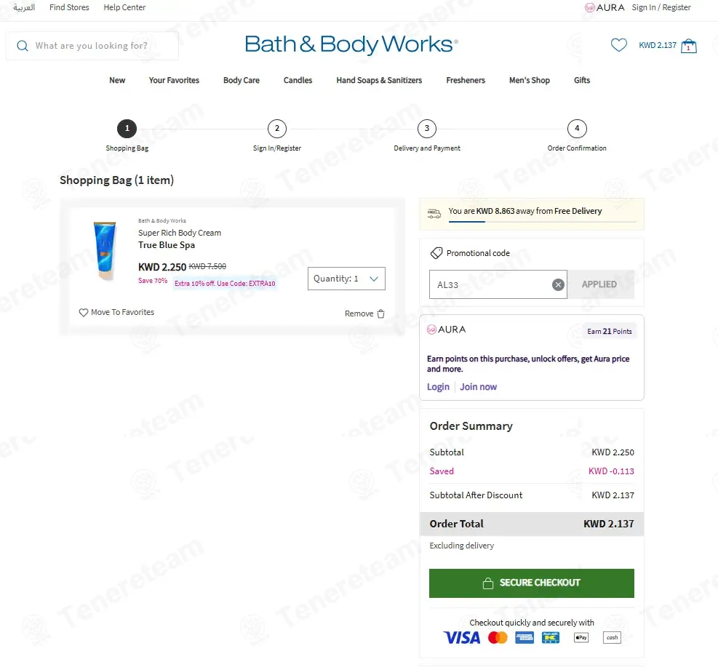The height and width of the screenshot is (667, 718).
Task: Open the wishlist heart icon
Action: (x=618, y=45)
